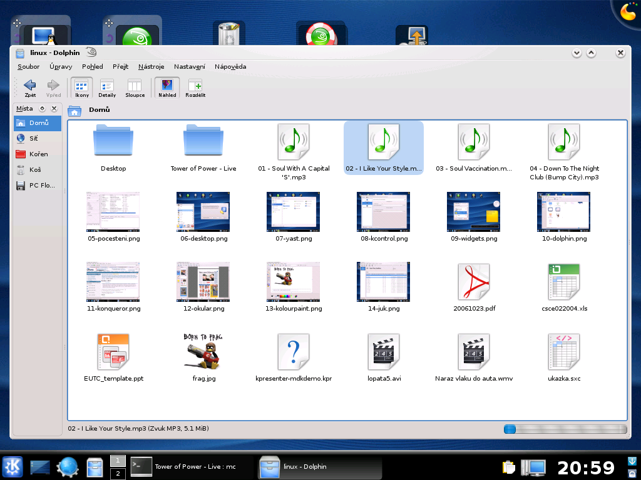Screen dimensions: 641x480
Task: Click the Domů breadcrumb in location bar
Action: 99,110
